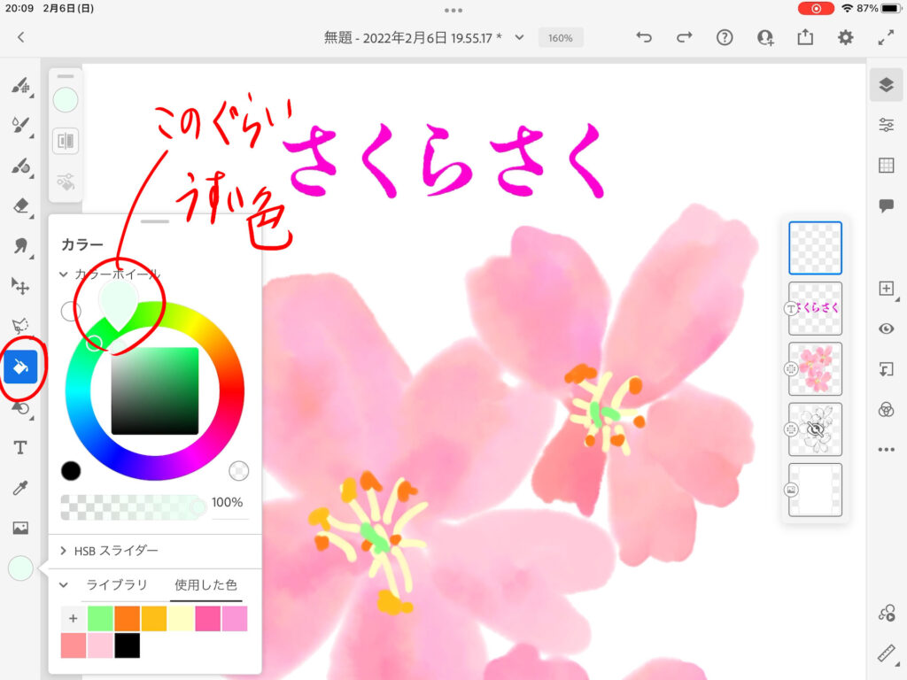907x680 pixels.
Task: Open app settings gear
Action: (846, 37)
